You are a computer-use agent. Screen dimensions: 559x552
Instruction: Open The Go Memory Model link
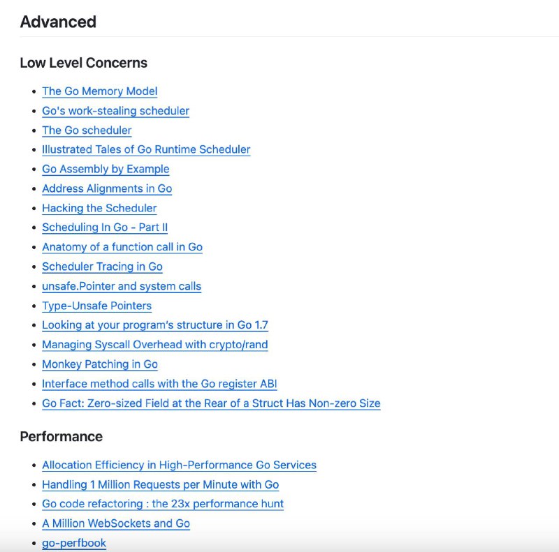(99, 91)
